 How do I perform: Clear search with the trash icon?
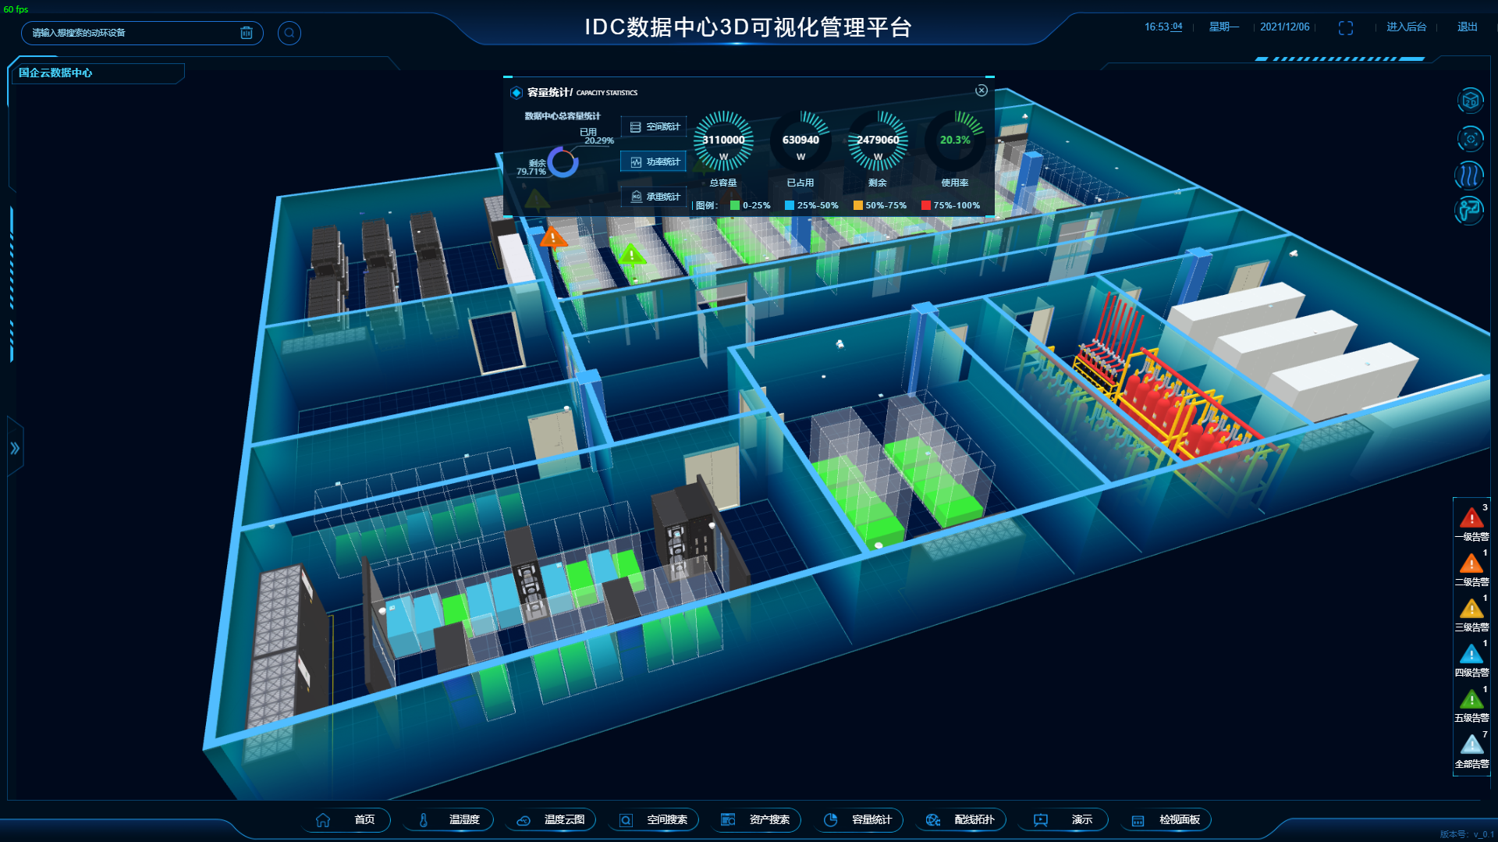coord(247,33)
